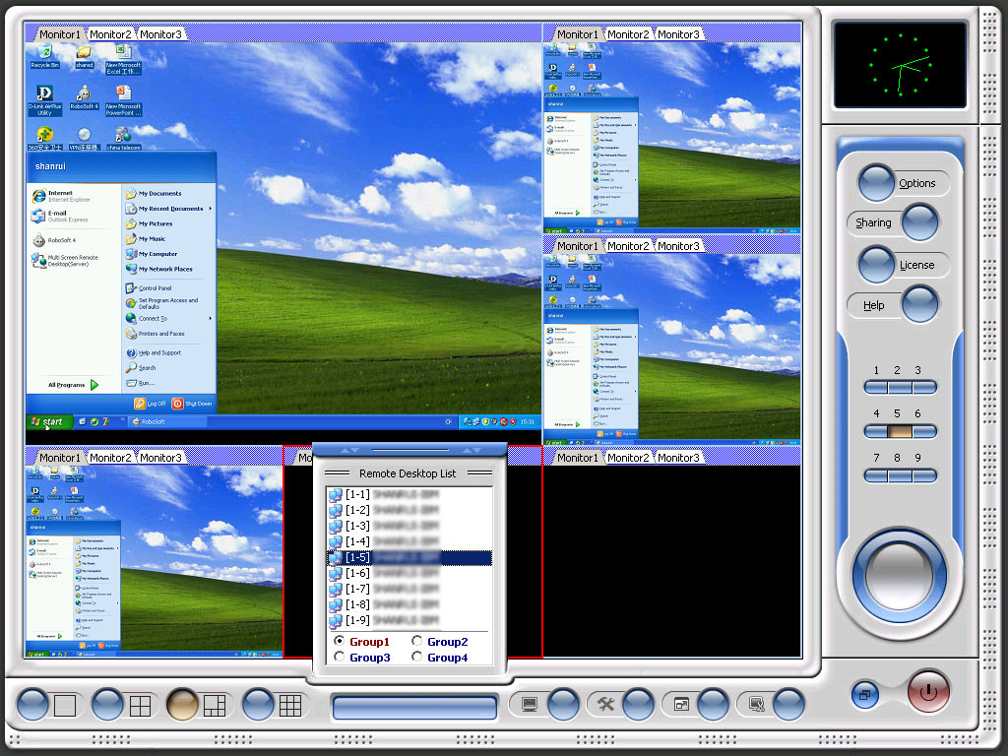
Task: Choose remote desktop [1-8] in list
Action: 409,605
